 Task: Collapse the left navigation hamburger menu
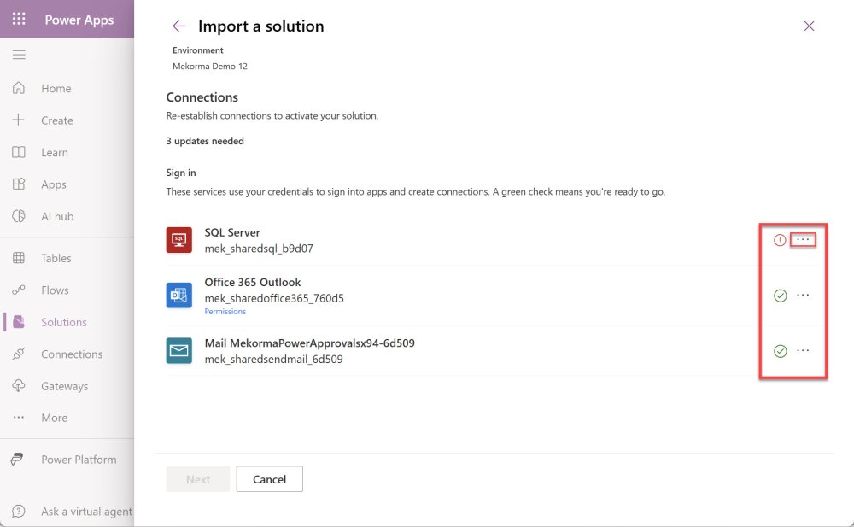[19, 56]
